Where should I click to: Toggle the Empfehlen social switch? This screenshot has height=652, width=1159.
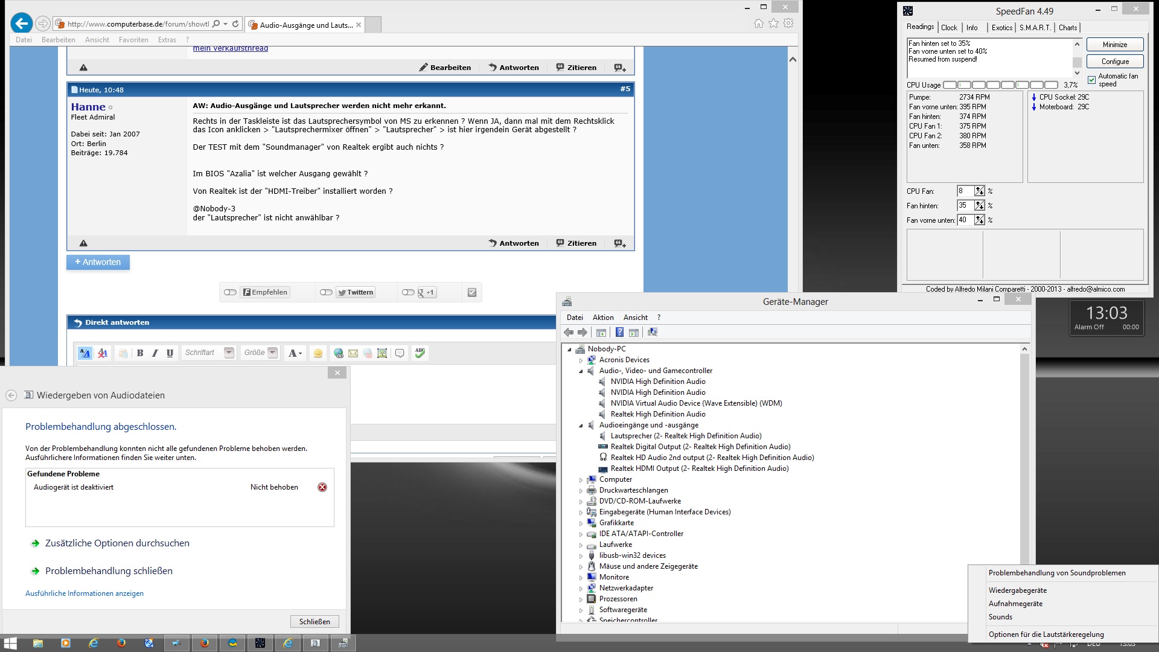pos(230,292)
